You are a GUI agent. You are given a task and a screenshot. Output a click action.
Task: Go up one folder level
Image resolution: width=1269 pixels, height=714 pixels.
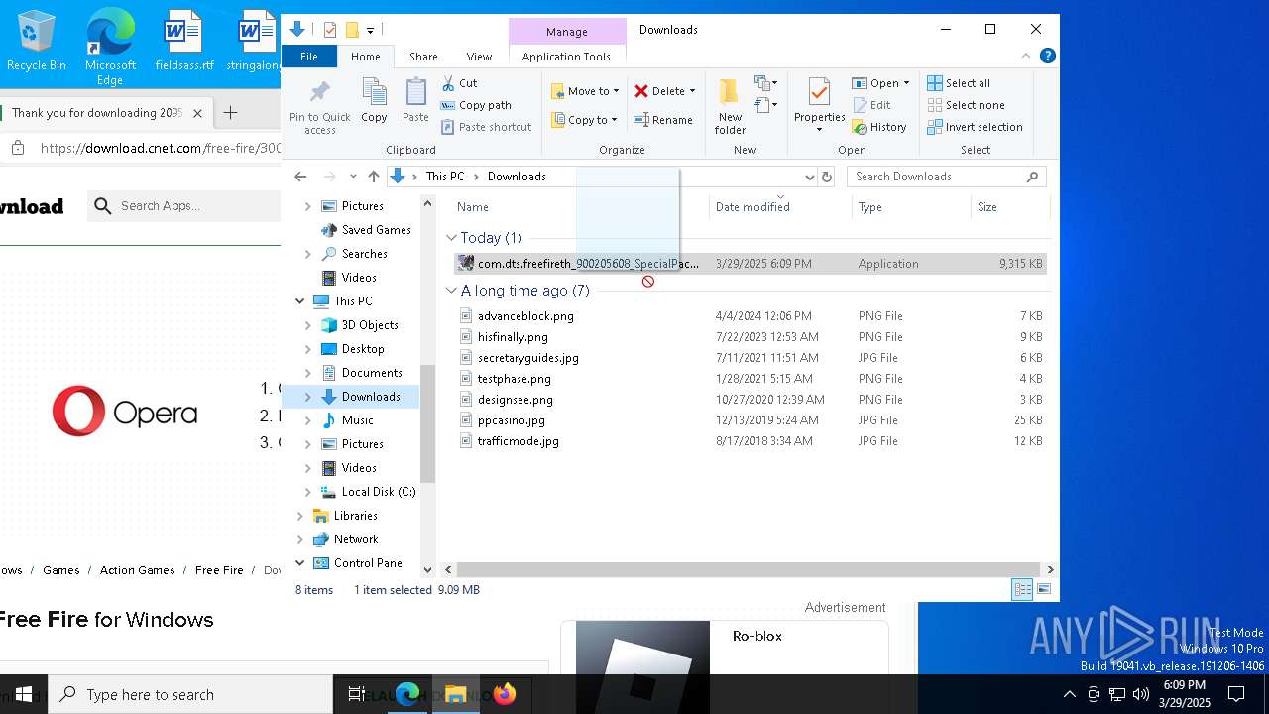pos(373,177)
